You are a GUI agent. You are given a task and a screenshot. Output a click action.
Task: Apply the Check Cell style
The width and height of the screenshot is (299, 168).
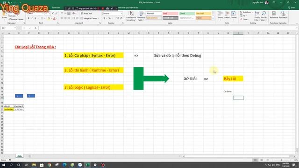(171, 18)
